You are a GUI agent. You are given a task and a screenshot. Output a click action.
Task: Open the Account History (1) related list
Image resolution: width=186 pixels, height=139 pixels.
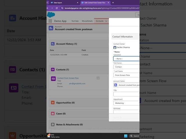click(x=67, y=44)
